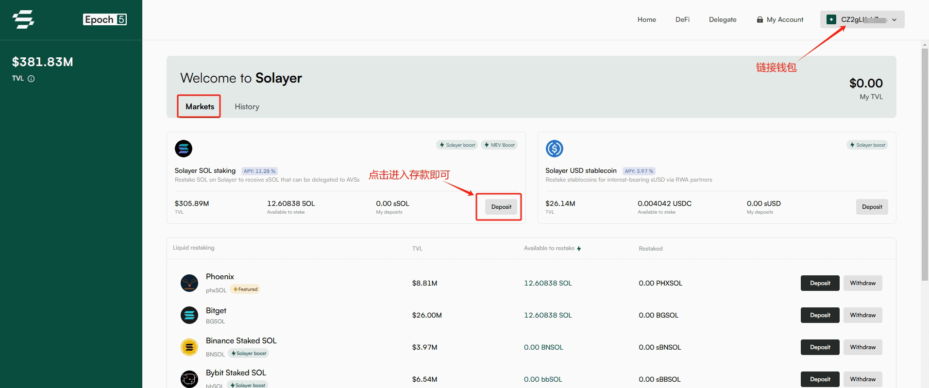This screenshot has width=929, height=388.
Task: Click the wallet avatar icon
Action: pyautogui.click(x=831, y=19)
